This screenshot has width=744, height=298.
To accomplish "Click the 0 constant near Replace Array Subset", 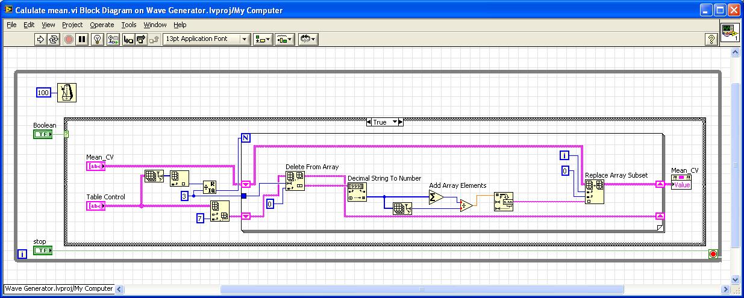I will pos(564,172).
